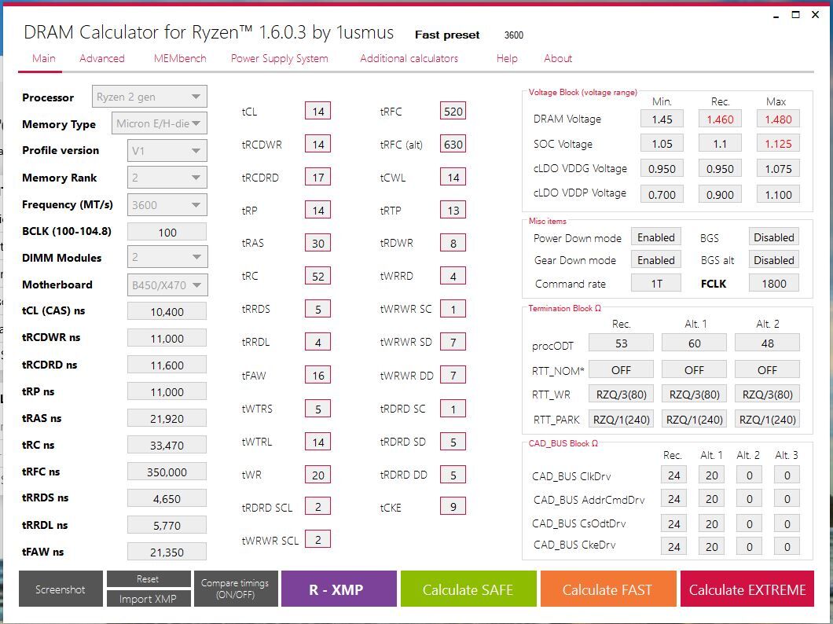
Task: Click RTT_NOM Rec. OFF value
Action: point(621,369)
